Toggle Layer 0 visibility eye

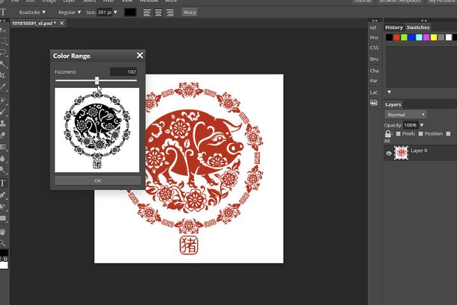(x=389, y=153)
